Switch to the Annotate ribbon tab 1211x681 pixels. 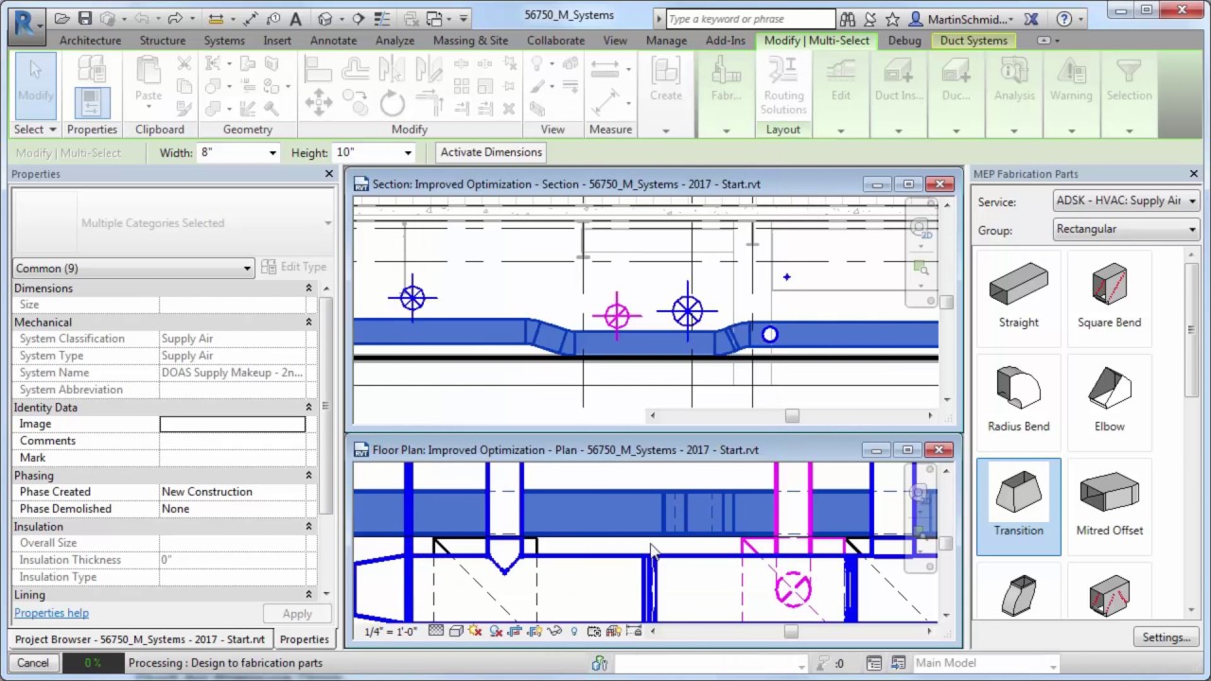pyautogui.click(x=333, y=41)
